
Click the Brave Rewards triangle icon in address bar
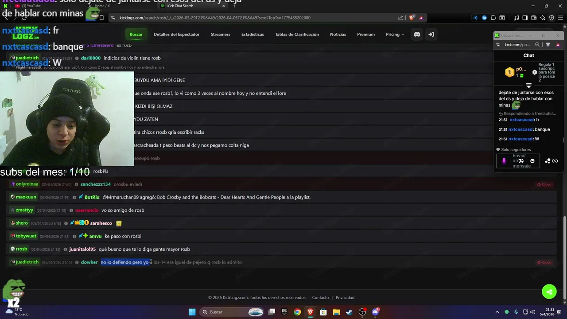coord(421,18)
